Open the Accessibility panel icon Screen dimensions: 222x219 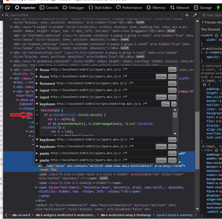[x=218, y=8]
